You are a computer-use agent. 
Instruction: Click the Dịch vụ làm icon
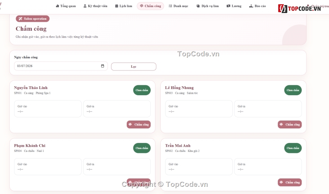198,6
